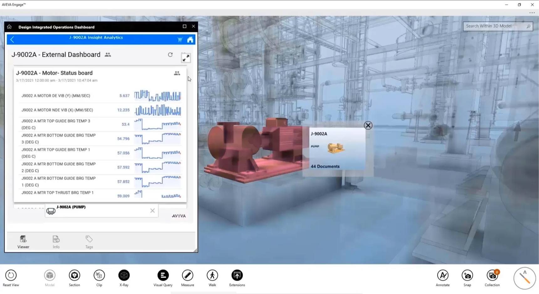Click the 5.637 vibration value
This screenshot has width=539, height=294.
point(124,96)
